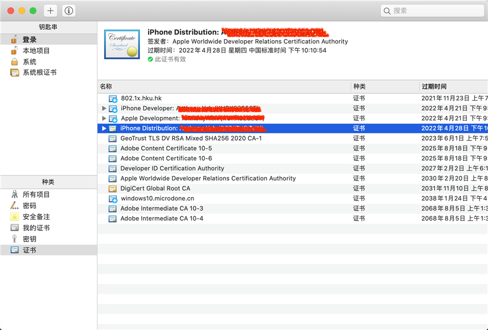Screen dimensions: 488x330
Task: Click the windows10.microdone.cn certificate icon
Action: [x=112, y=199]
